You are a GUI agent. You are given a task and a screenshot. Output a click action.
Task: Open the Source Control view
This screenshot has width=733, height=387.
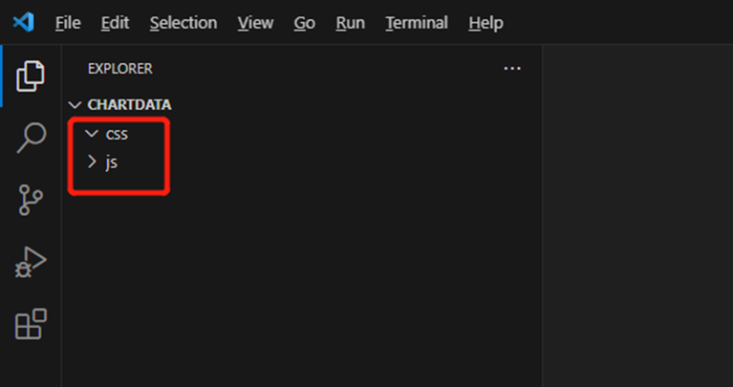(x=31, y=200)
